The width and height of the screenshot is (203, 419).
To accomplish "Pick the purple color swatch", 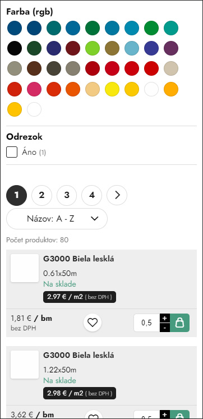I will [x=171, y=48].
